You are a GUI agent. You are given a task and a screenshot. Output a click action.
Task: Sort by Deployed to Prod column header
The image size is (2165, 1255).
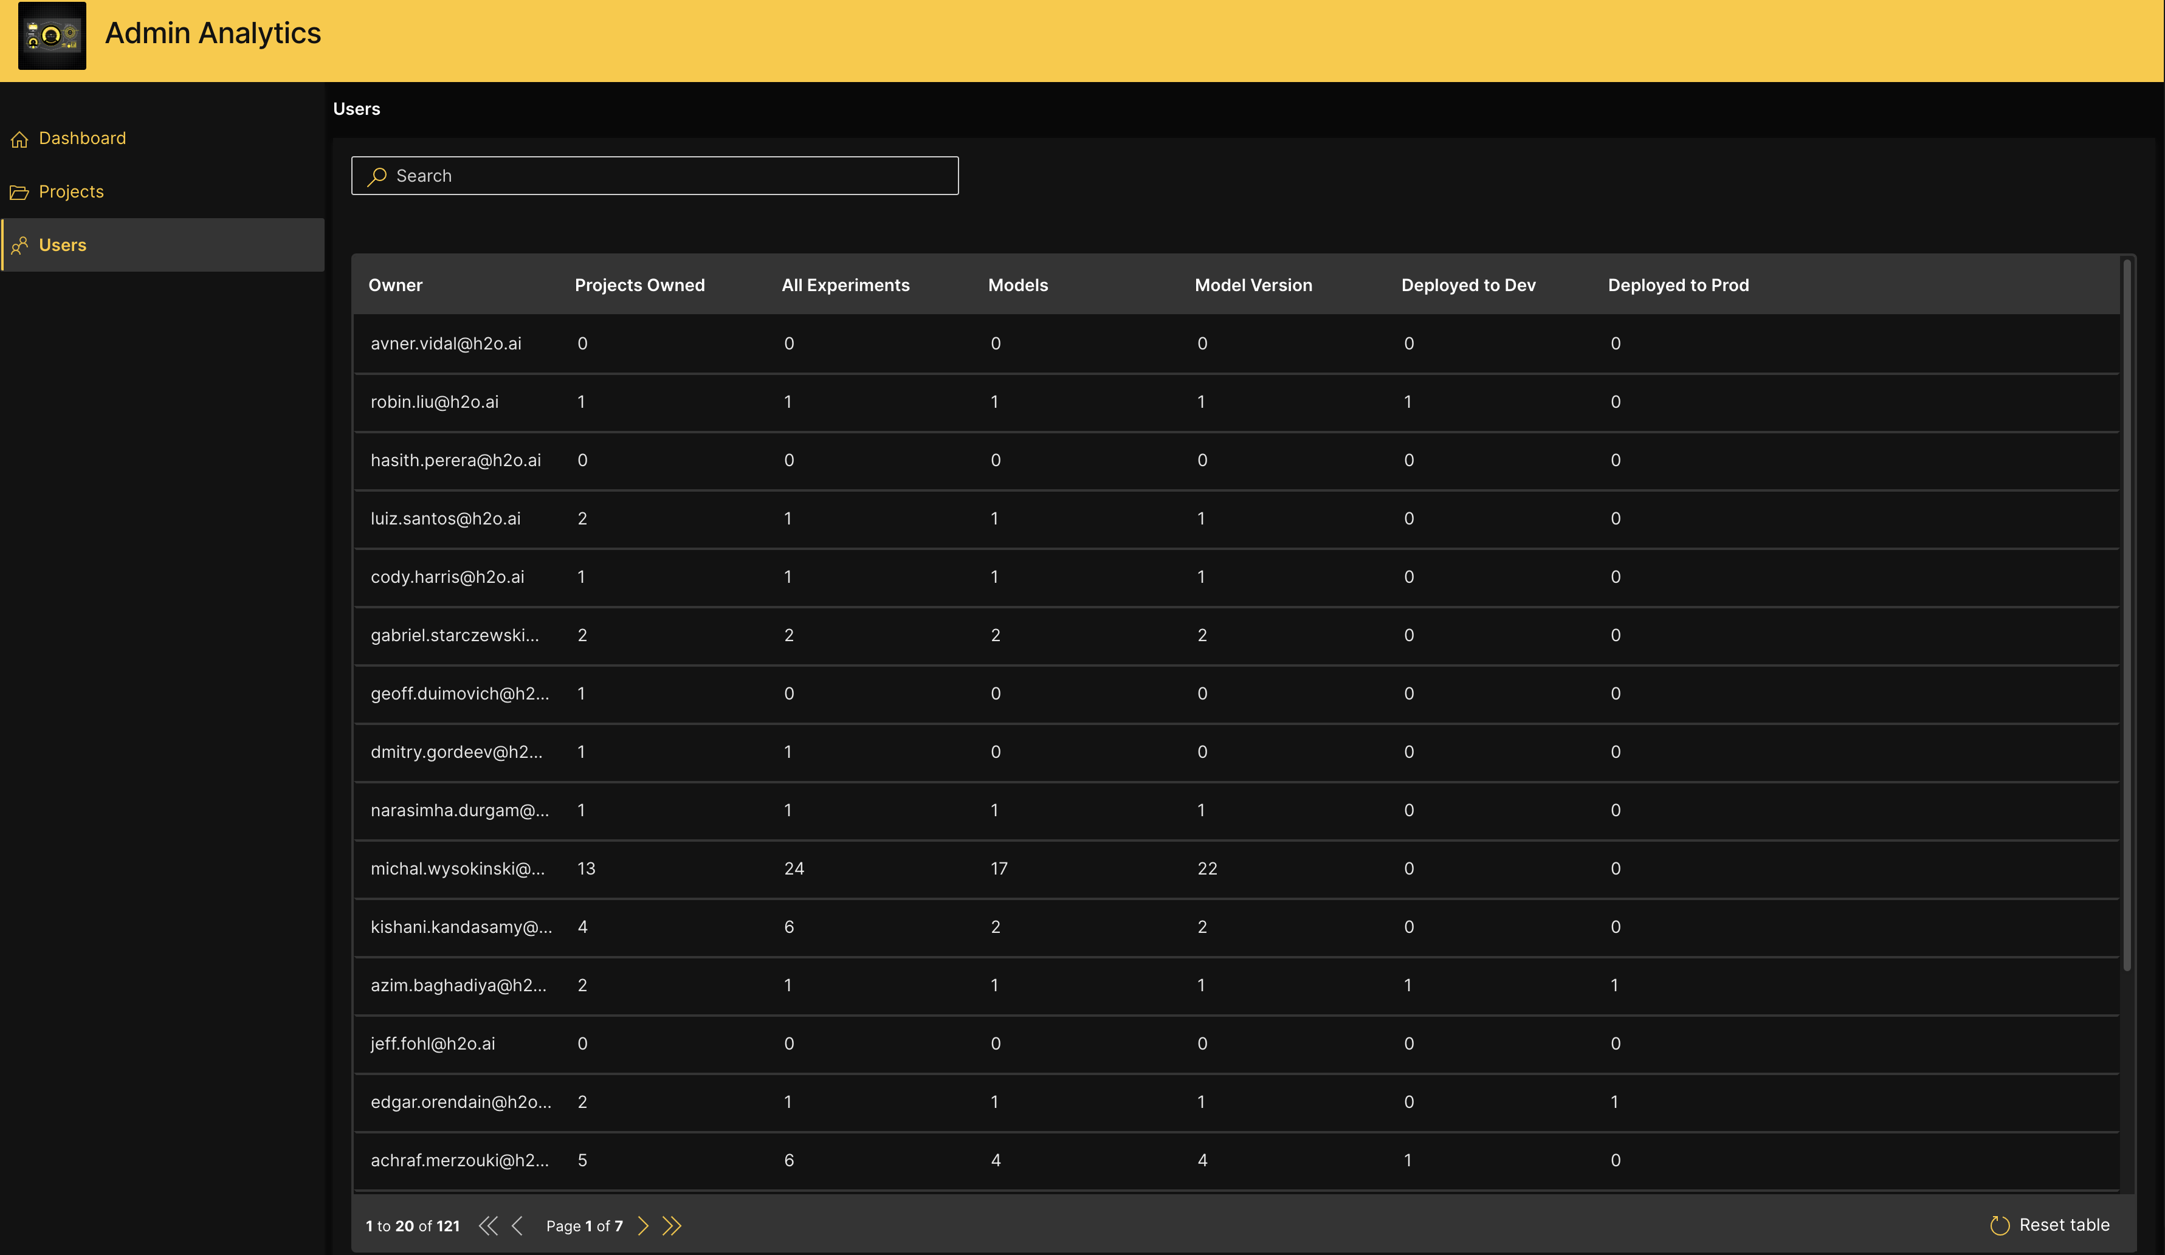tap(1678, 284)
